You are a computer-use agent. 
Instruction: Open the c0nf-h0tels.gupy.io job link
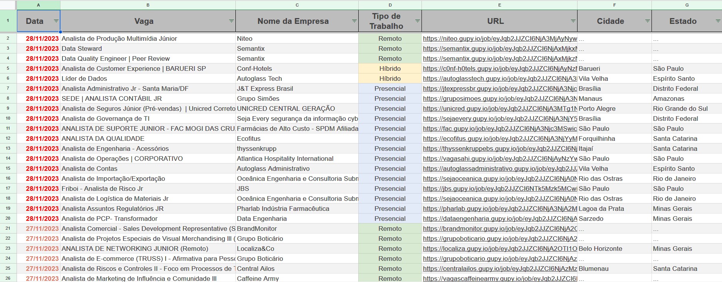tap(500, 68)
